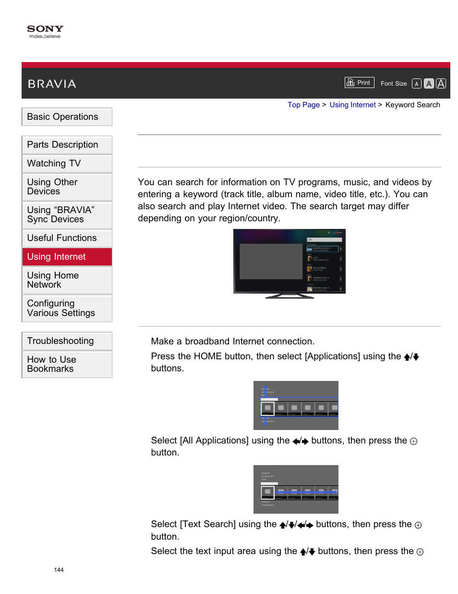Click the Sony make.believe logo
Viewport: 458px width, 594px height.
(45, 32)
